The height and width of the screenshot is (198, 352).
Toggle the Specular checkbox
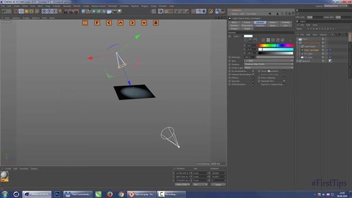tap(253, 81)
